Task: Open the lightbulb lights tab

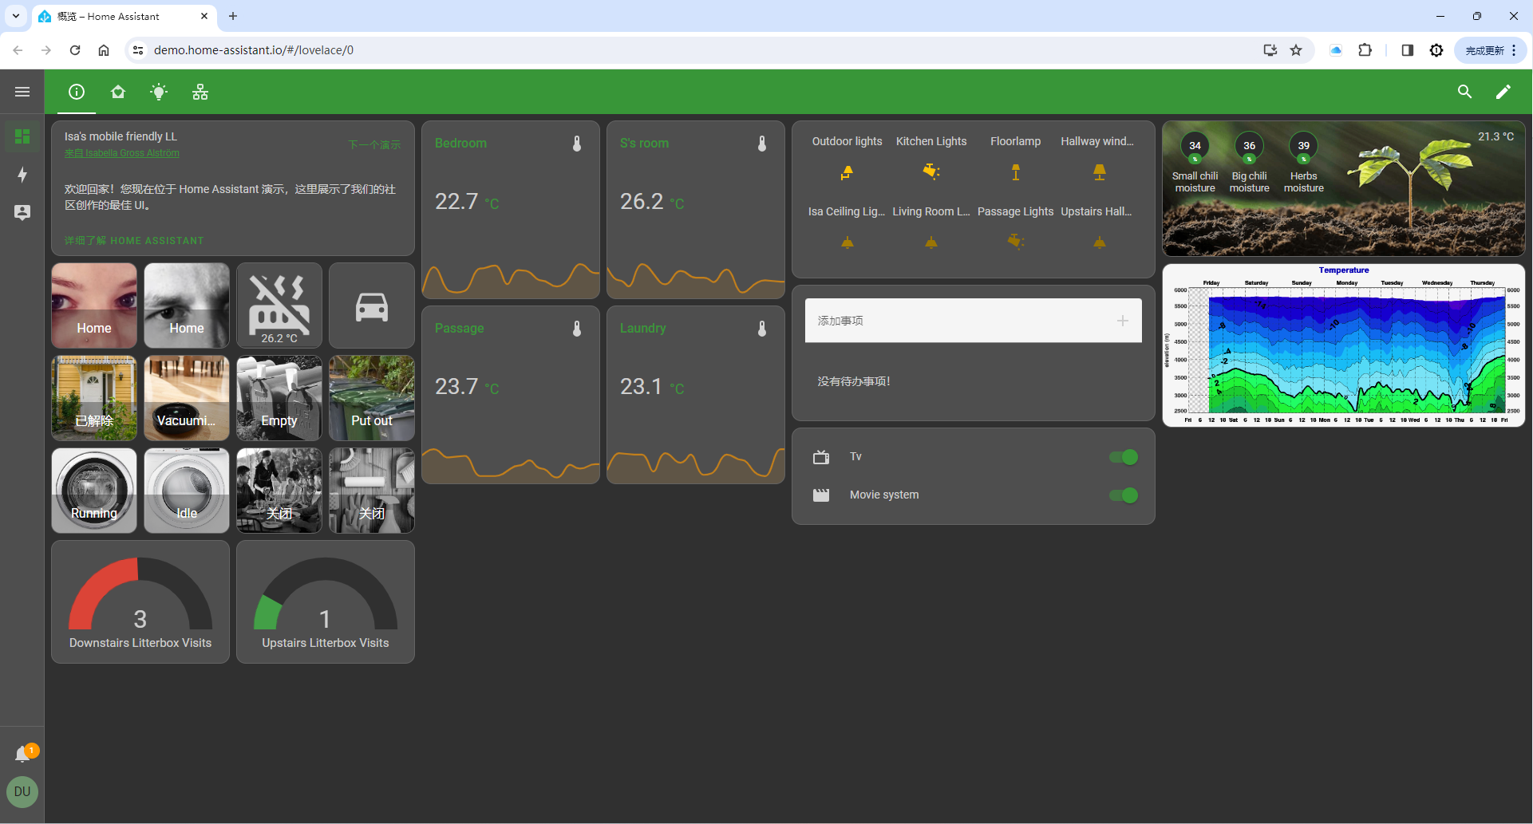Action: click(159, 92)
